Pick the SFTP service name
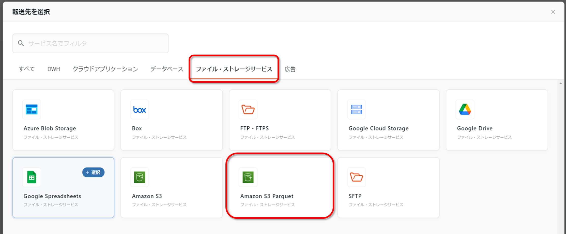 [x=355, y=196]
